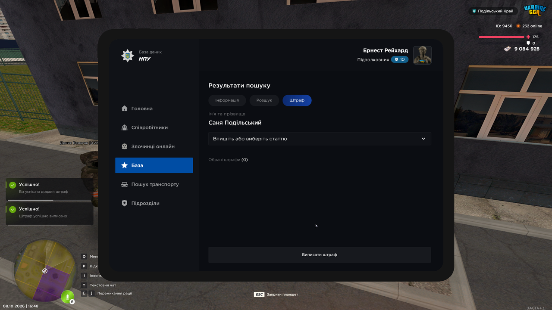Open Співробітники via its people icon

tap(124, 127)
